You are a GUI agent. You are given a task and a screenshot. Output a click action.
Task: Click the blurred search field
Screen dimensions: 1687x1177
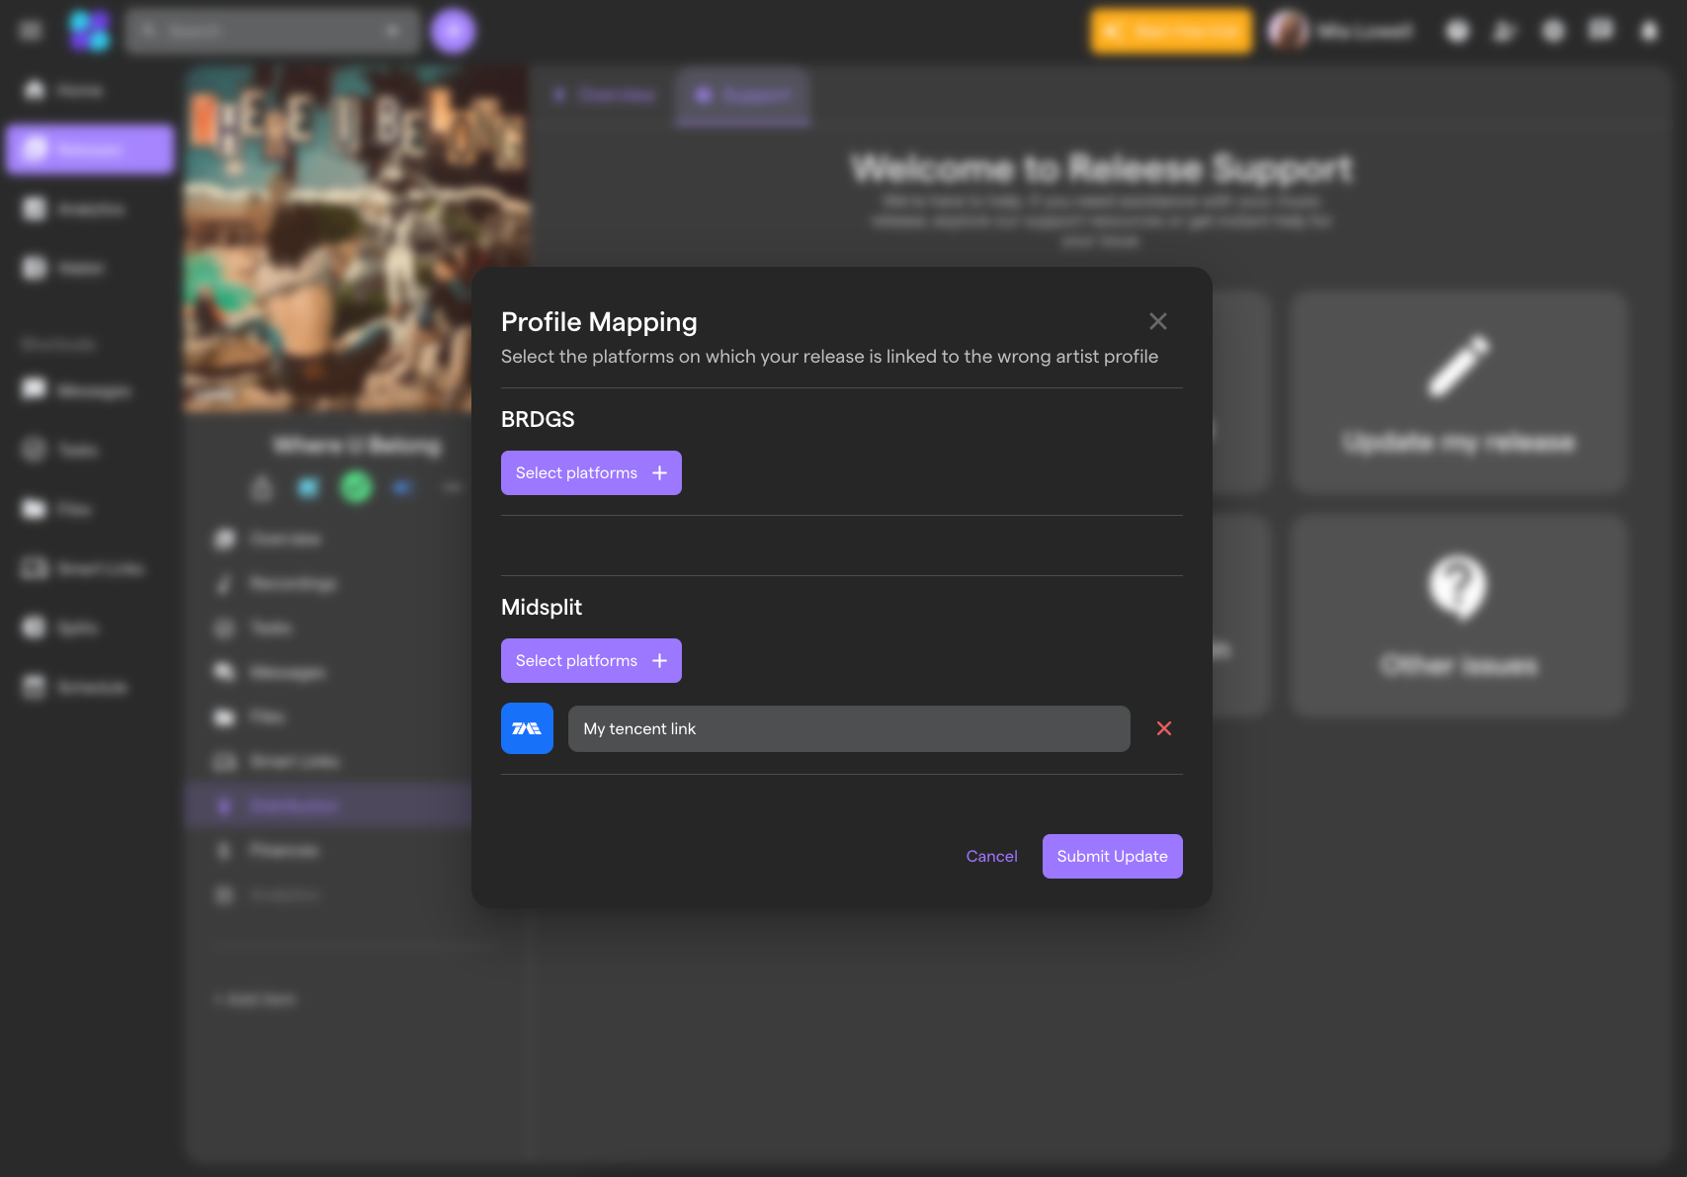pos(272,32)
